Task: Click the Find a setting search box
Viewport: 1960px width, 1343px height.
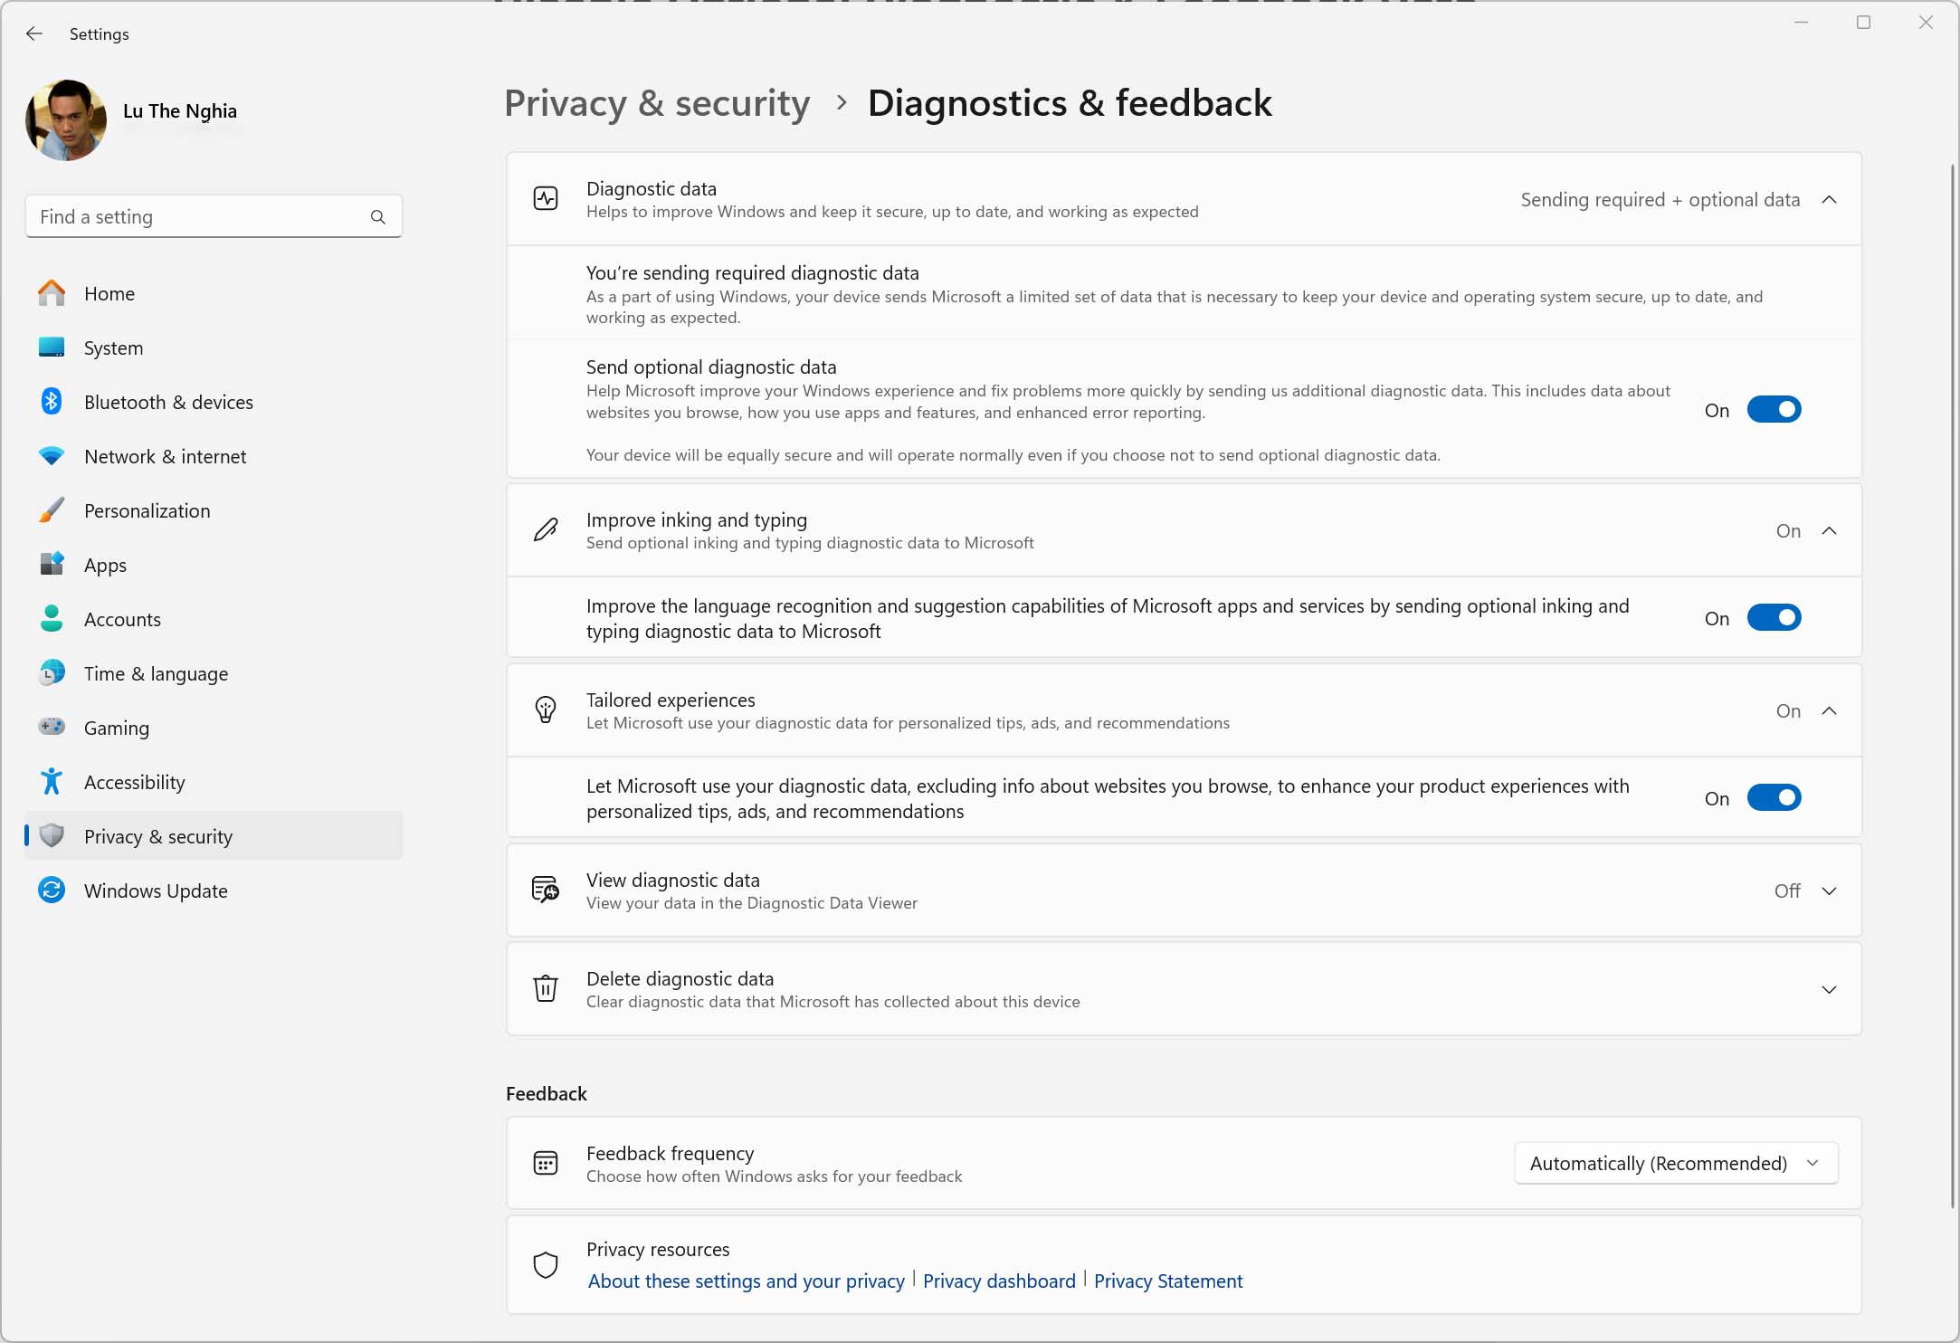Action: tap(214, 217)
